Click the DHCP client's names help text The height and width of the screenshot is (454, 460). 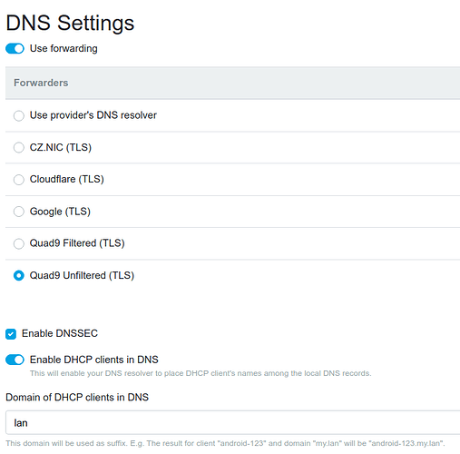[x=201, y=373]
